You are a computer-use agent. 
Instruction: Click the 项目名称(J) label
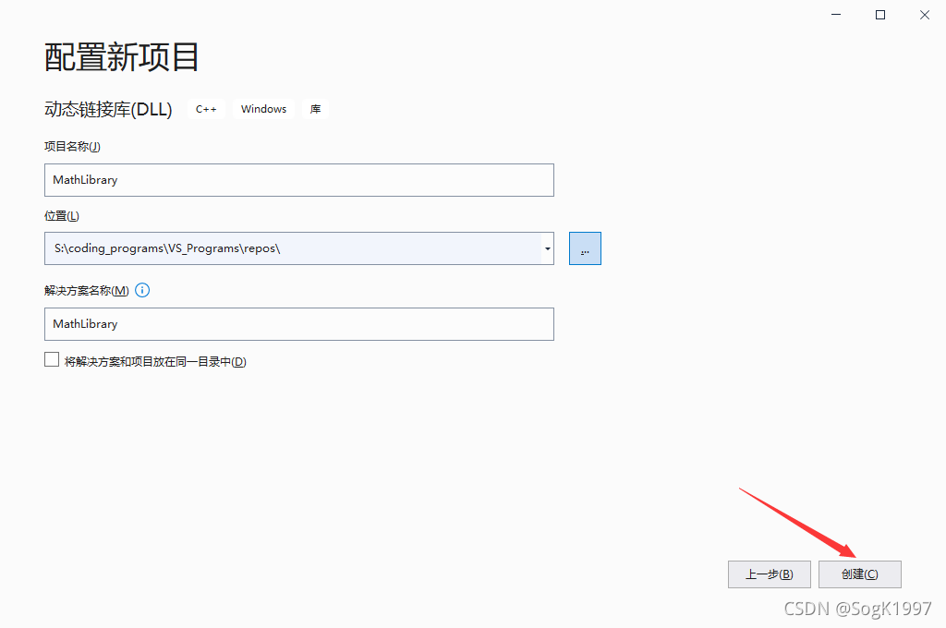pos(72,147)
